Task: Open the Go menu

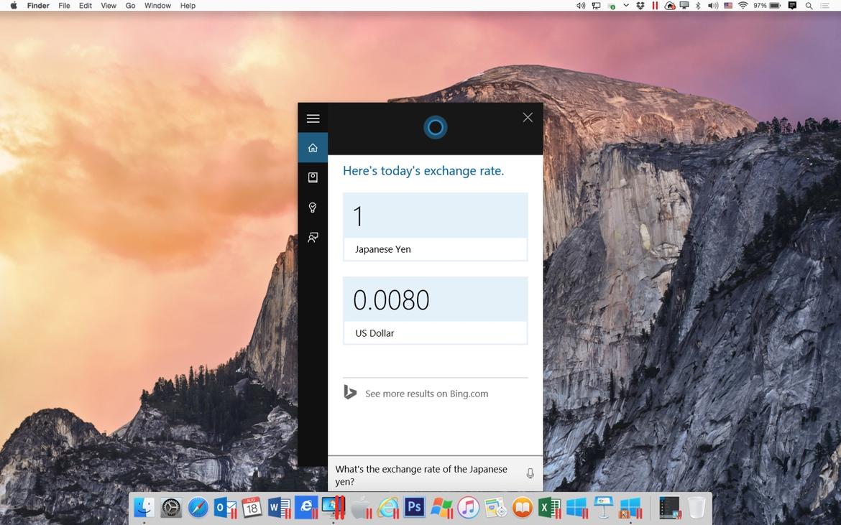Action: click(129, 5)
